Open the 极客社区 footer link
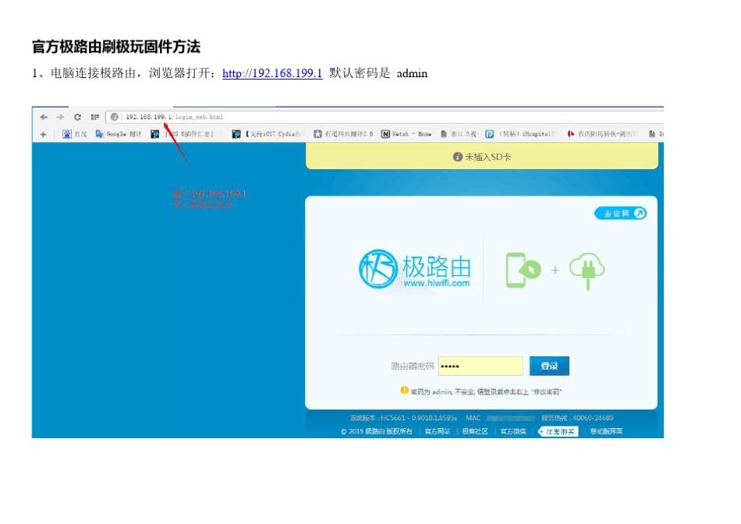The height and width of the screenshot is (524, 741). point(475,431)
